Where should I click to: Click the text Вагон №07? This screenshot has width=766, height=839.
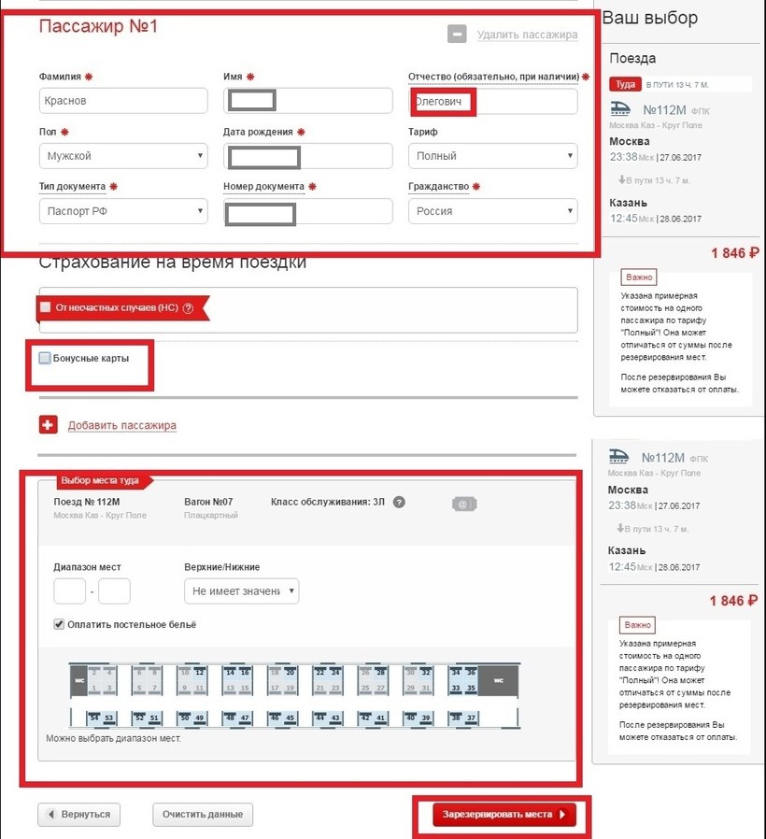coord(208,502)
